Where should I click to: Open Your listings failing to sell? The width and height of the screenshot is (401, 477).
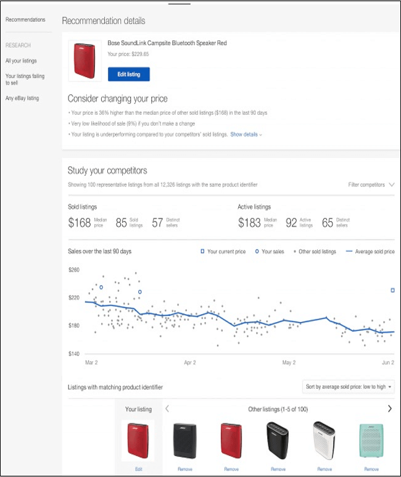point(25,79)
